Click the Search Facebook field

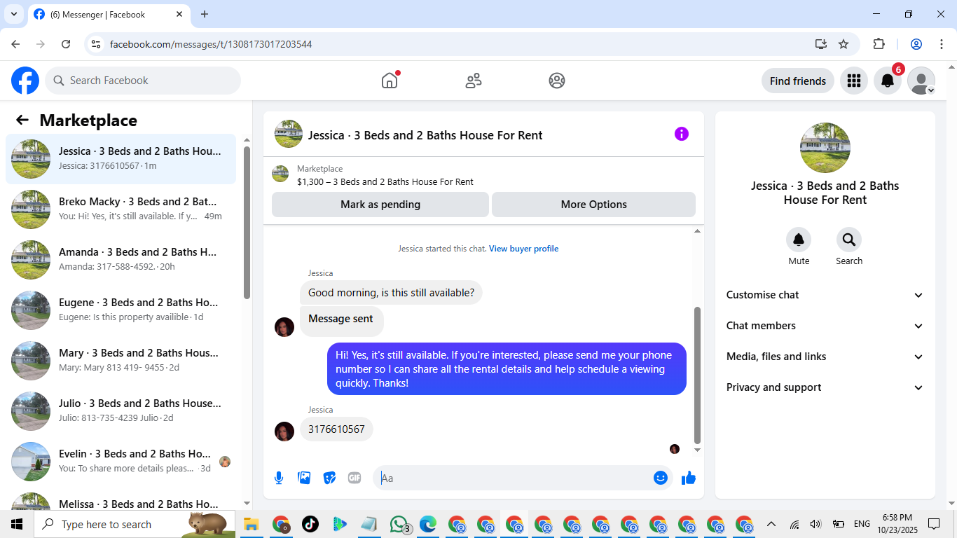(x=143, y=81)
